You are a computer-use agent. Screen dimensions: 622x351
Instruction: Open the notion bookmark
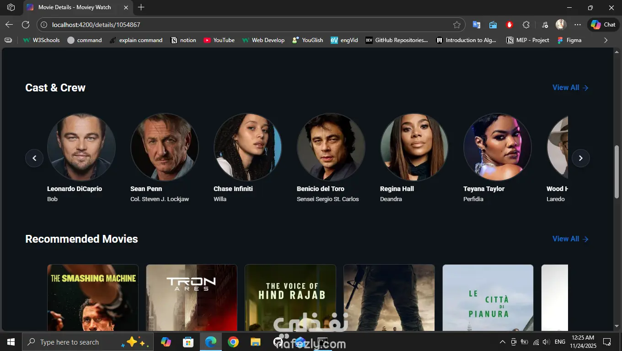click(x=183, y=40)
